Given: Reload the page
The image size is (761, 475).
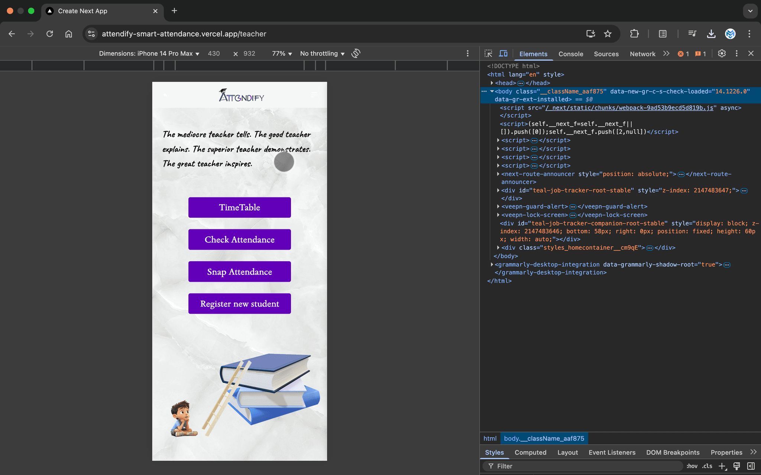Looking at the screenshot, I should click(49, 34).
